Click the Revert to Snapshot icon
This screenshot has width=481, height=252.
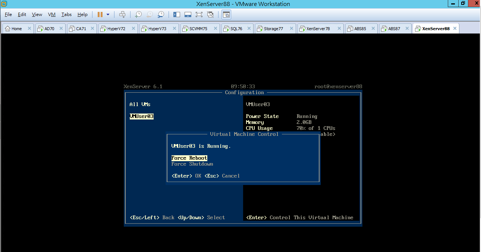pyautogui.click(x=150, y=15)
